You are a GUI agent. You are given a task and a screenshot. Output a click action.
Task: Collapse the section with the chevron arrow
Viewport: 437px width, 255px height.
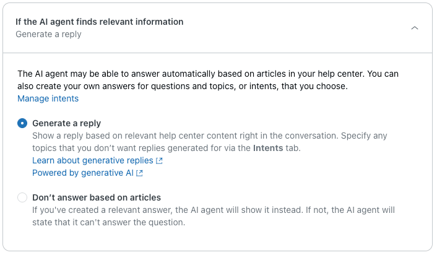[x=415, y=28]
